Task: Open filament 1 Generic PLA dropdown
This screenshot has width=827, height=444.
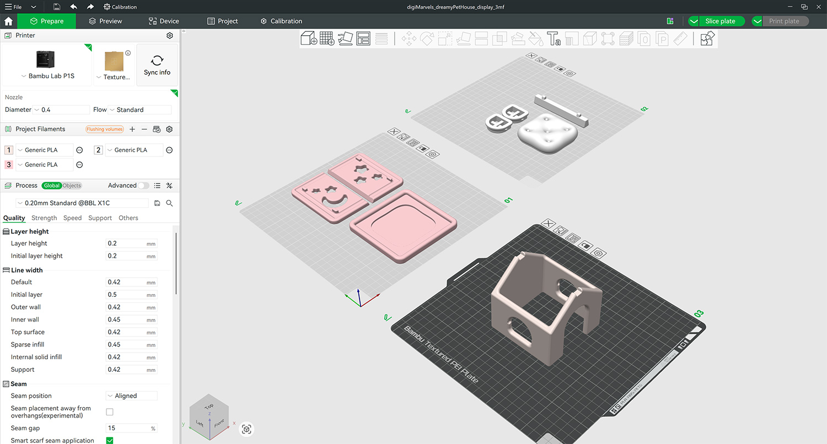Action: point(45,150)
